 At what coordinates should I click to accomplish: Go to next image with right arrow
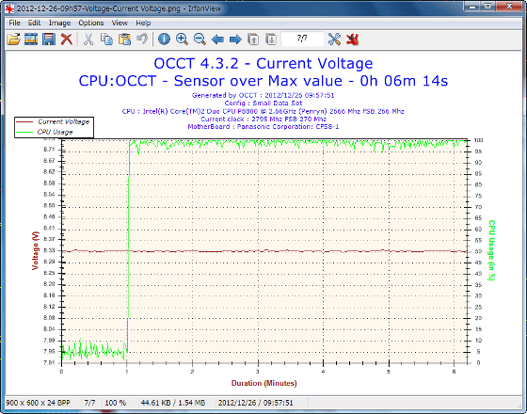235,40
